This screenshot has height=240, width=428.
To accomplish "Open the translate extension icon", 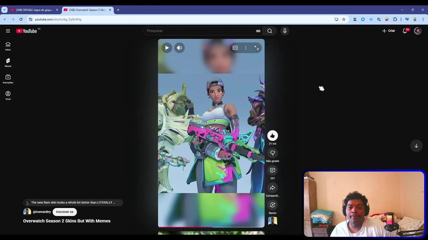I will [379, 19].
